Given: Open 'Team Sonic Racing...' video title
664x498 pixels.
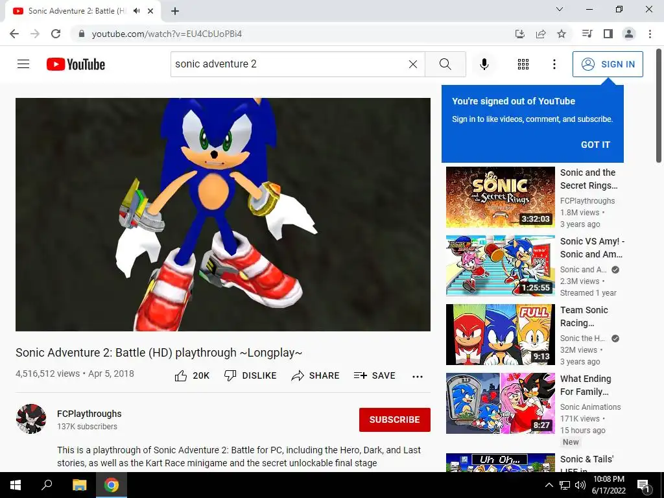Looking at the screenshot, I should 584,316.
